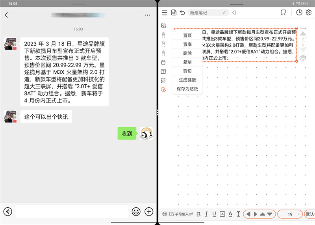Increase font size with plus

299,214
